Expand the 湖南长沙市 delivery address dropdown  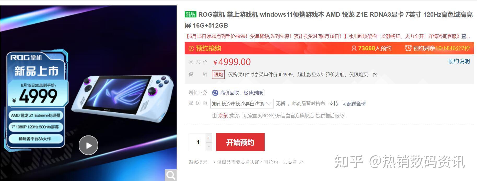(242, 104)
